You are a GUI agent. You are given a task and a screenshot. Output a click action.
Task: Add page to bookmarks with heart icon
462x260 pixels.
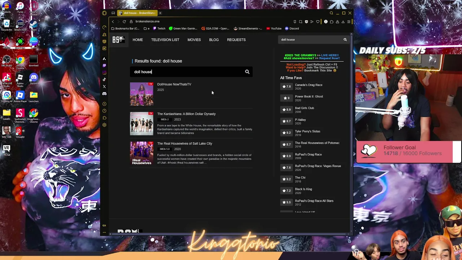click(x=318, y=22)
